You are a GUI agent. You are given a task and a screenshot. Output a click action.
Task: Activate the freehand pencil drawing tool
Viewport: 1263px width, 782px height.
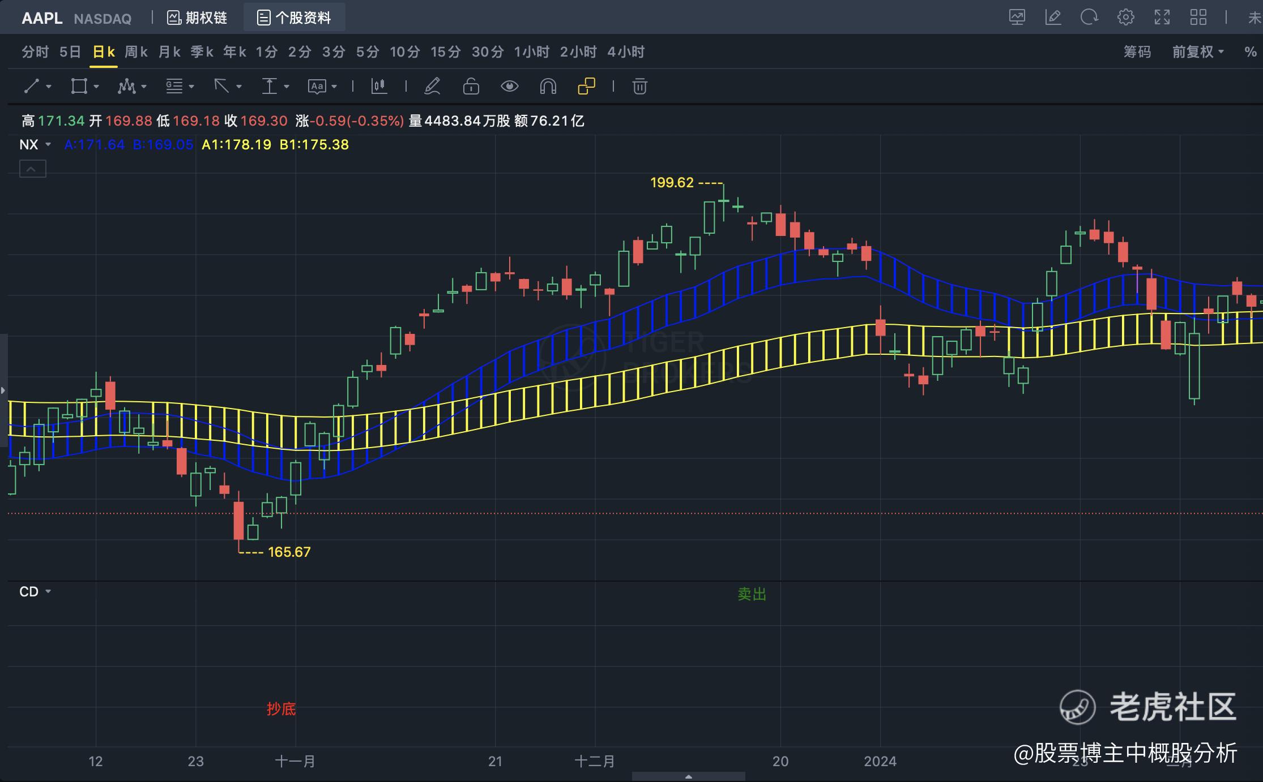click(x=432, y=86)
